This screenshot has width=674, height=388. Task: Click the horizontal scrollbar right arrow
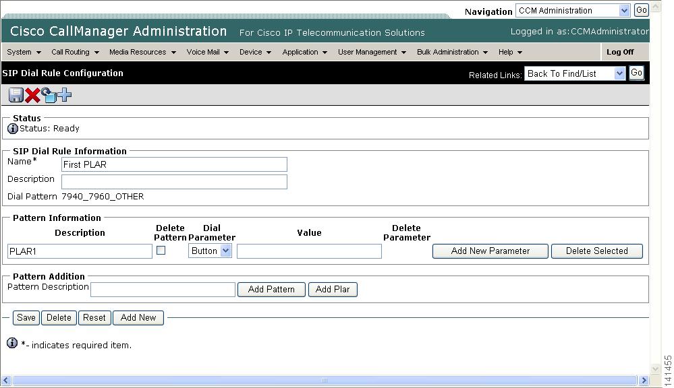(644, 381)
